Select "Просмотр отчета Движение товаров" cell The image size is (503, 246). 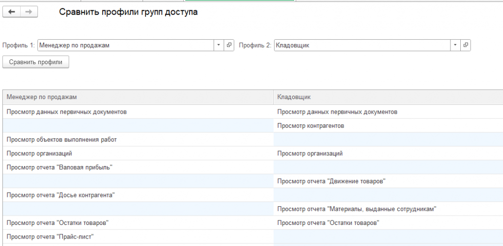tap(331, 181)
